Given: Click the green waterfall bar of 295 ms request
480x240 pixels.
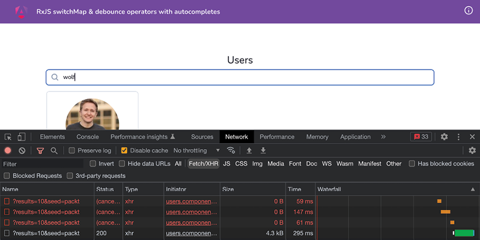Looking at the screenshot, I should point(464,234).
